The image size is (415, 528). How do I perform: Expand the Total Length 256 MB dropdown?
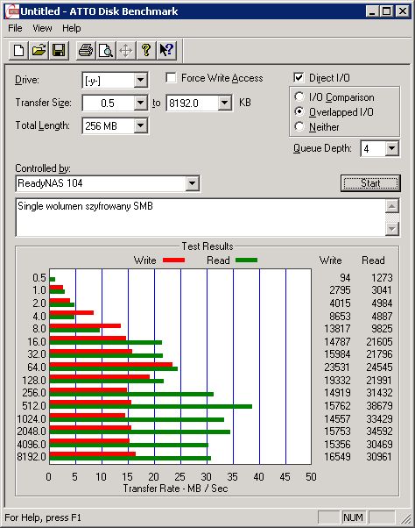[x=140, y=126]
